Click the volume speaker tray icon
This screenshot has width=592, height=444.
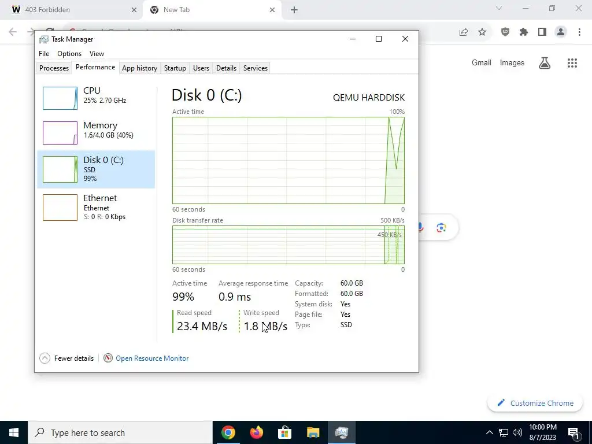(x=517, y=432)
